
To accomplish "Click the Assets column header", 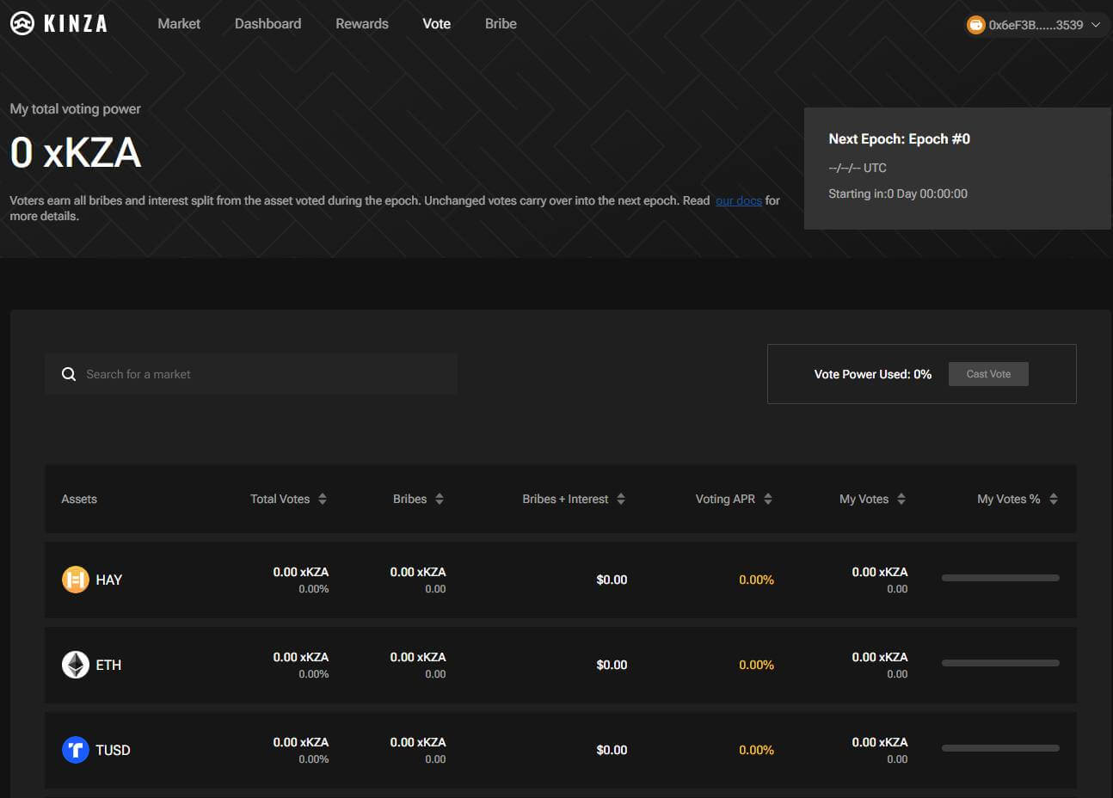I will (79, 499).
